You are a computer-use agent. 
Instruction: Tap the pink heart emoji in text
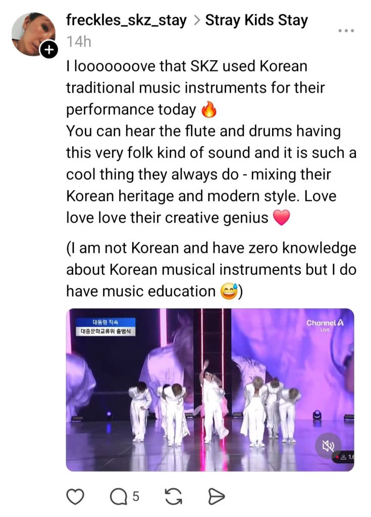(x=282, y=218)
